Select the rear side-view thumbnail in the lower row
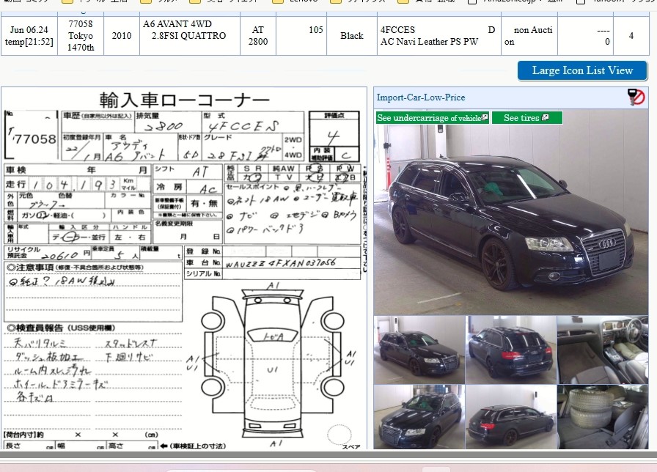The height and width of the screenshot is (472, 657). click(x=511, y=417)
